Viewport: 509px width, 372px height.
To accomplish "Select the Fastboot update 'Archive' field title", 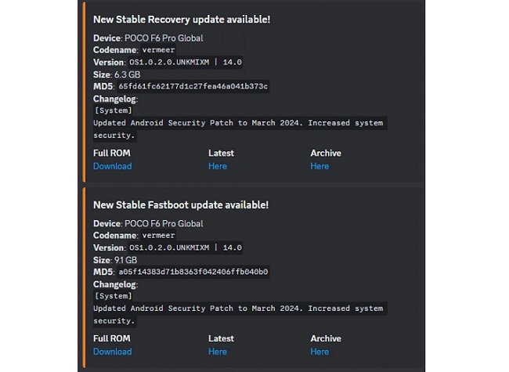I will pos(326,338).
